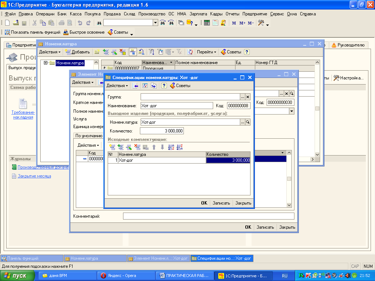Click Записать in the Спецификации номенклатуры window

pyautogui.click(x=221, y=203)
